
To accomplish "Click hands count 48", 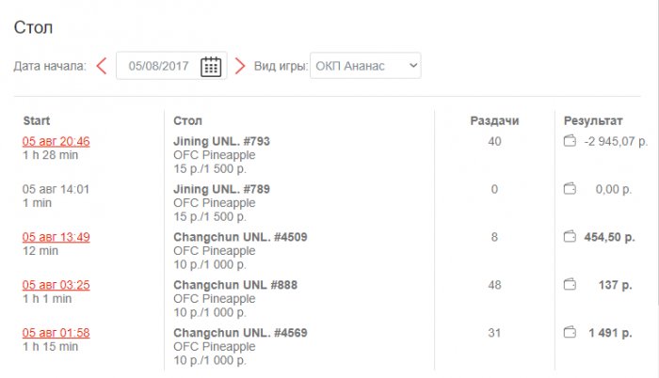I will (494, 285).
